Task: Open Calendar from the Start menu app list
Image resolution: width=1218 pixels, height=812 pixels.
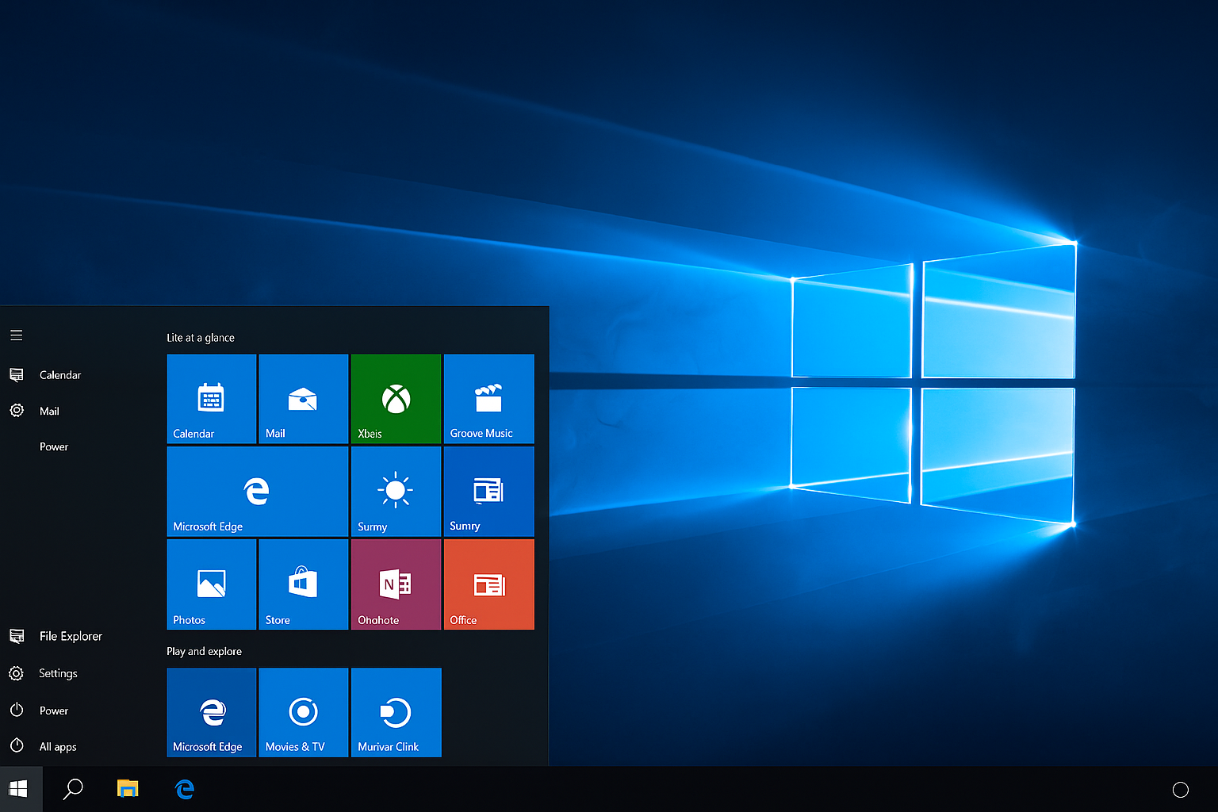Action: point(45,375)
